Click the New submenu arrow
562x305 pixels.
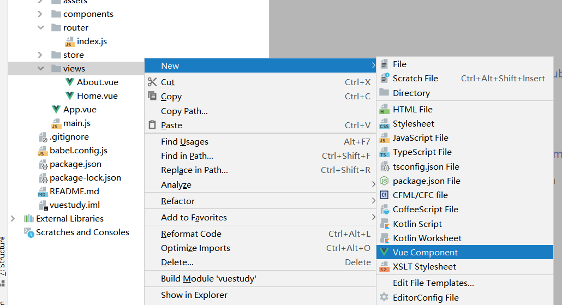(x=373, y=65)
